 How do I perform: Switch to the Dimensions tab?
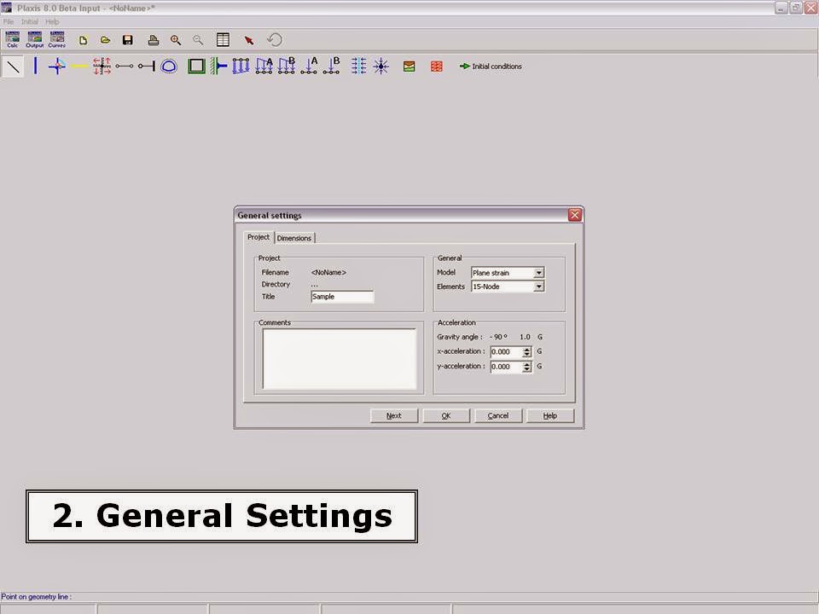(294, 238)
